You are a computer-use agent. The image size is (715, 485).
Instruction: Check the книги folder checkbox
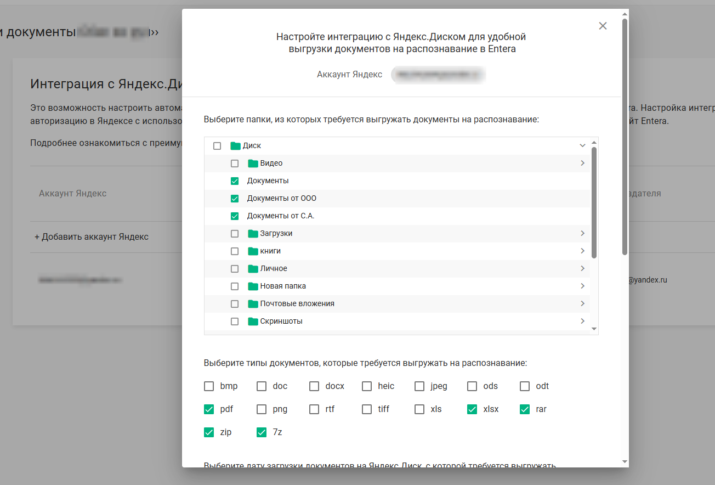click(x=235, y=251)
